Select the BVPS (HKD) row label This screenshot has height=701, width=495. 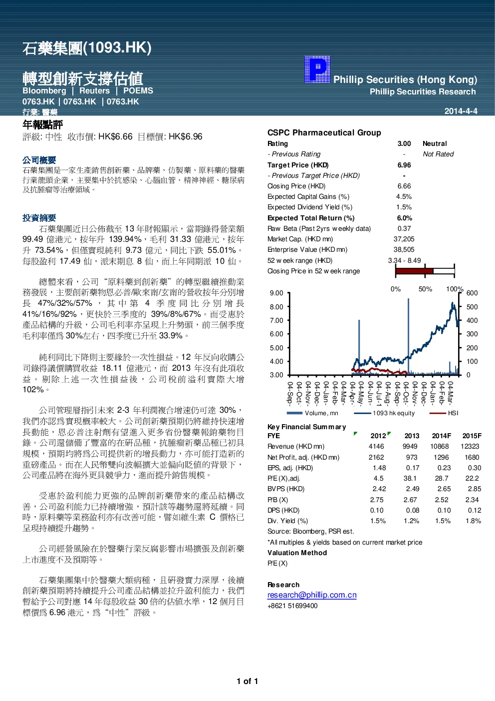tap(286, 489)
